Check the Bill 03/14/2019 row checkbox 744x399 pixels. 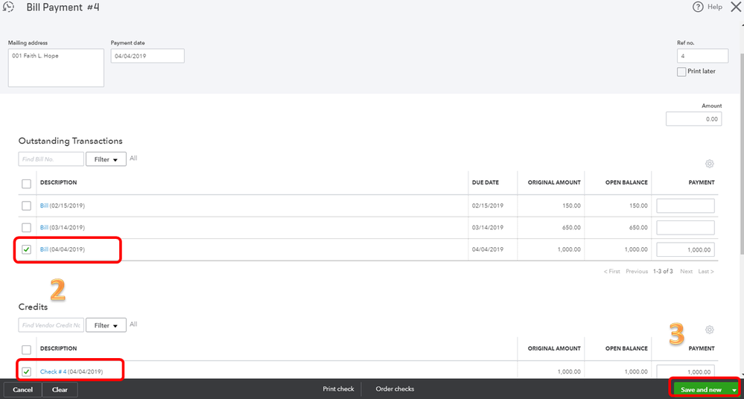pos(26,227)
